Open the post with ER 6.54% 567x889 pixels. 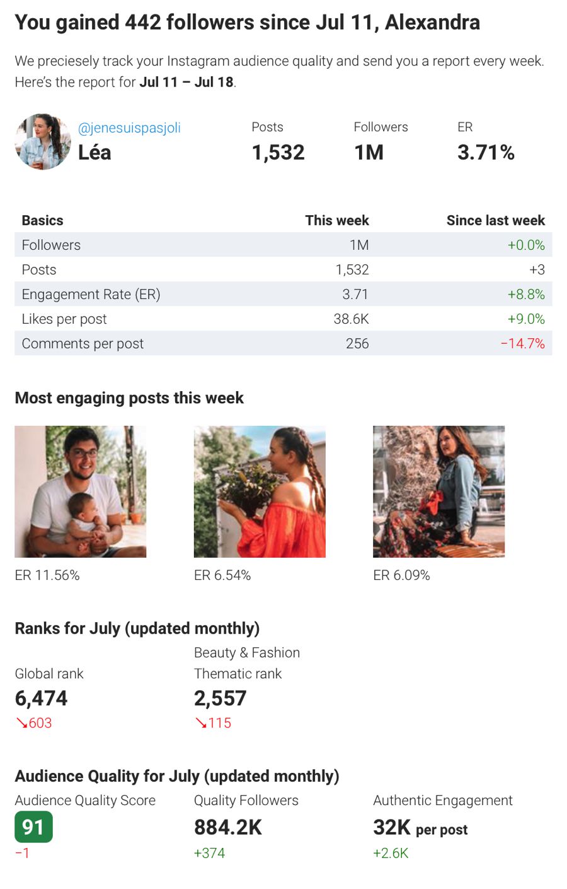[x=260, y=492]
